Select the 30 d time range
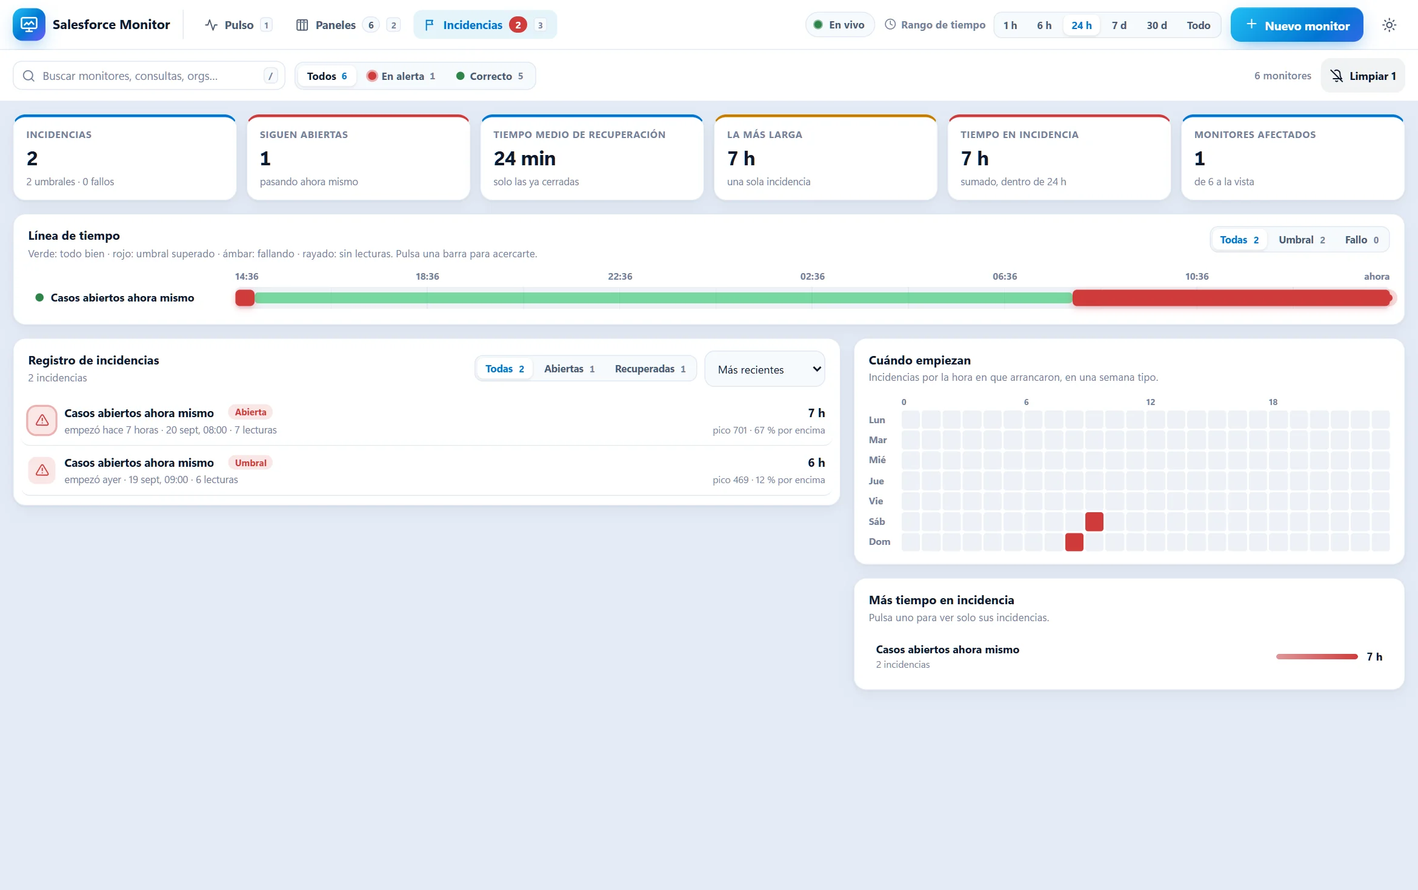 [x=1156, y=25]
